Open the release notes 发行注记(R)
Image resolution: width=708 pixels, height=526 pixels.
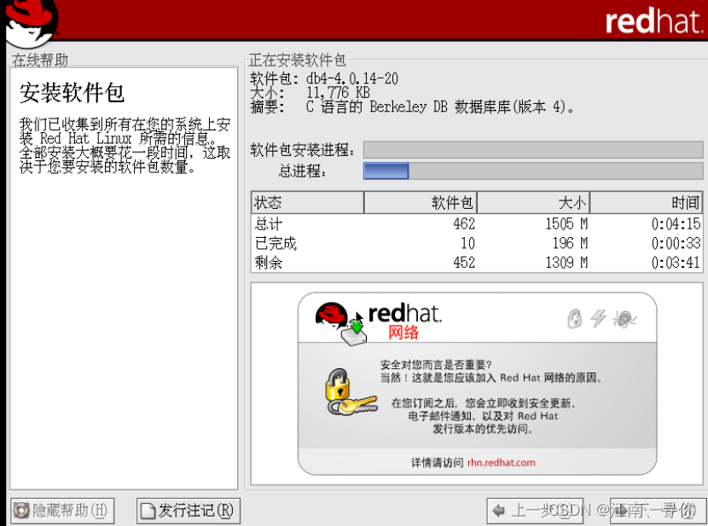pos(189,511)
